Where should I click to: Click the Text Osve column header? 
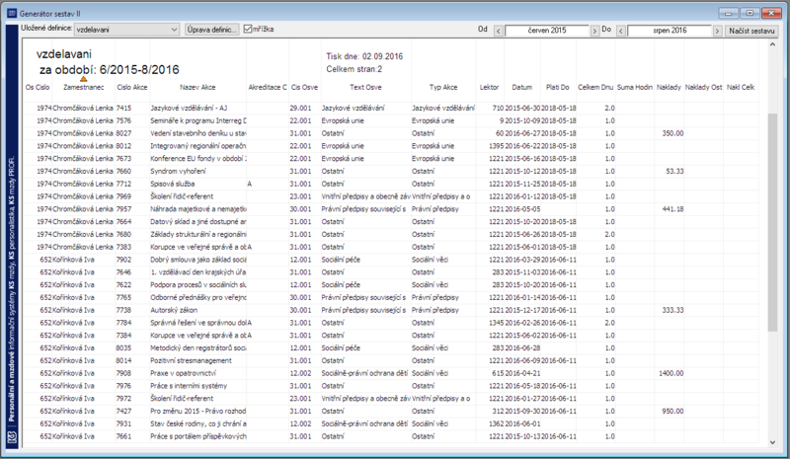(x=365, y=87)
